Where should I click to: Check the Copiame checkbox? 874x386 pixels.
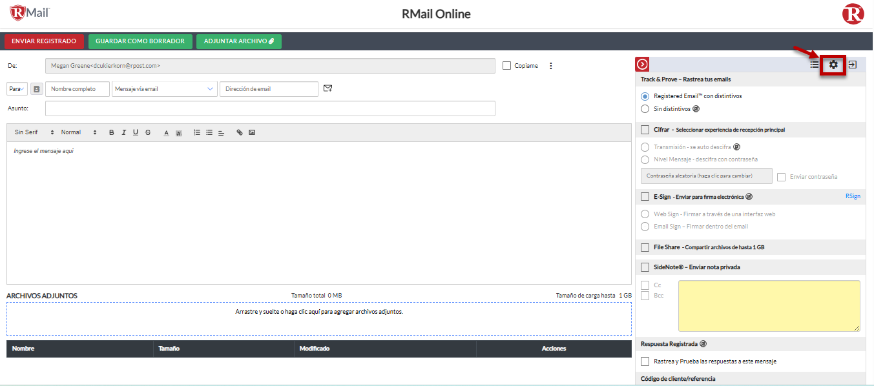pyautogui.click(x=506, y=66)
